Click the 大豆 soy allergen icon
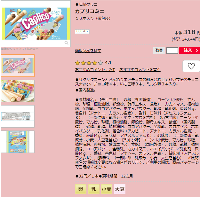The height and width of the screenshot is (197, 200). click(120, 189)
